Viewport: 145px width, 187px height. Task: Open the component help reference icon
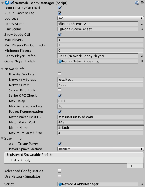pyautogui.click(x=137, y=3)
